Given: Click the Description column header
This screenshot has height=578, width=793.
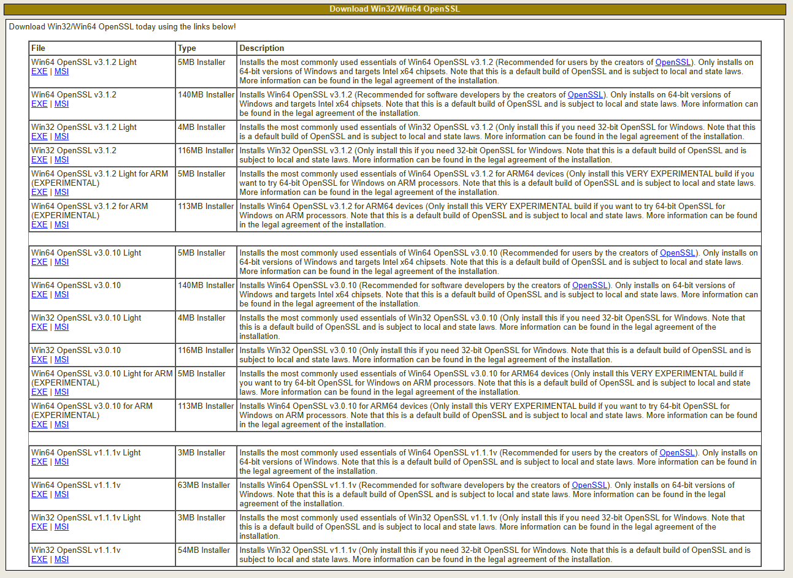Looking at the screenshot, I should click(x=499, y=48).
